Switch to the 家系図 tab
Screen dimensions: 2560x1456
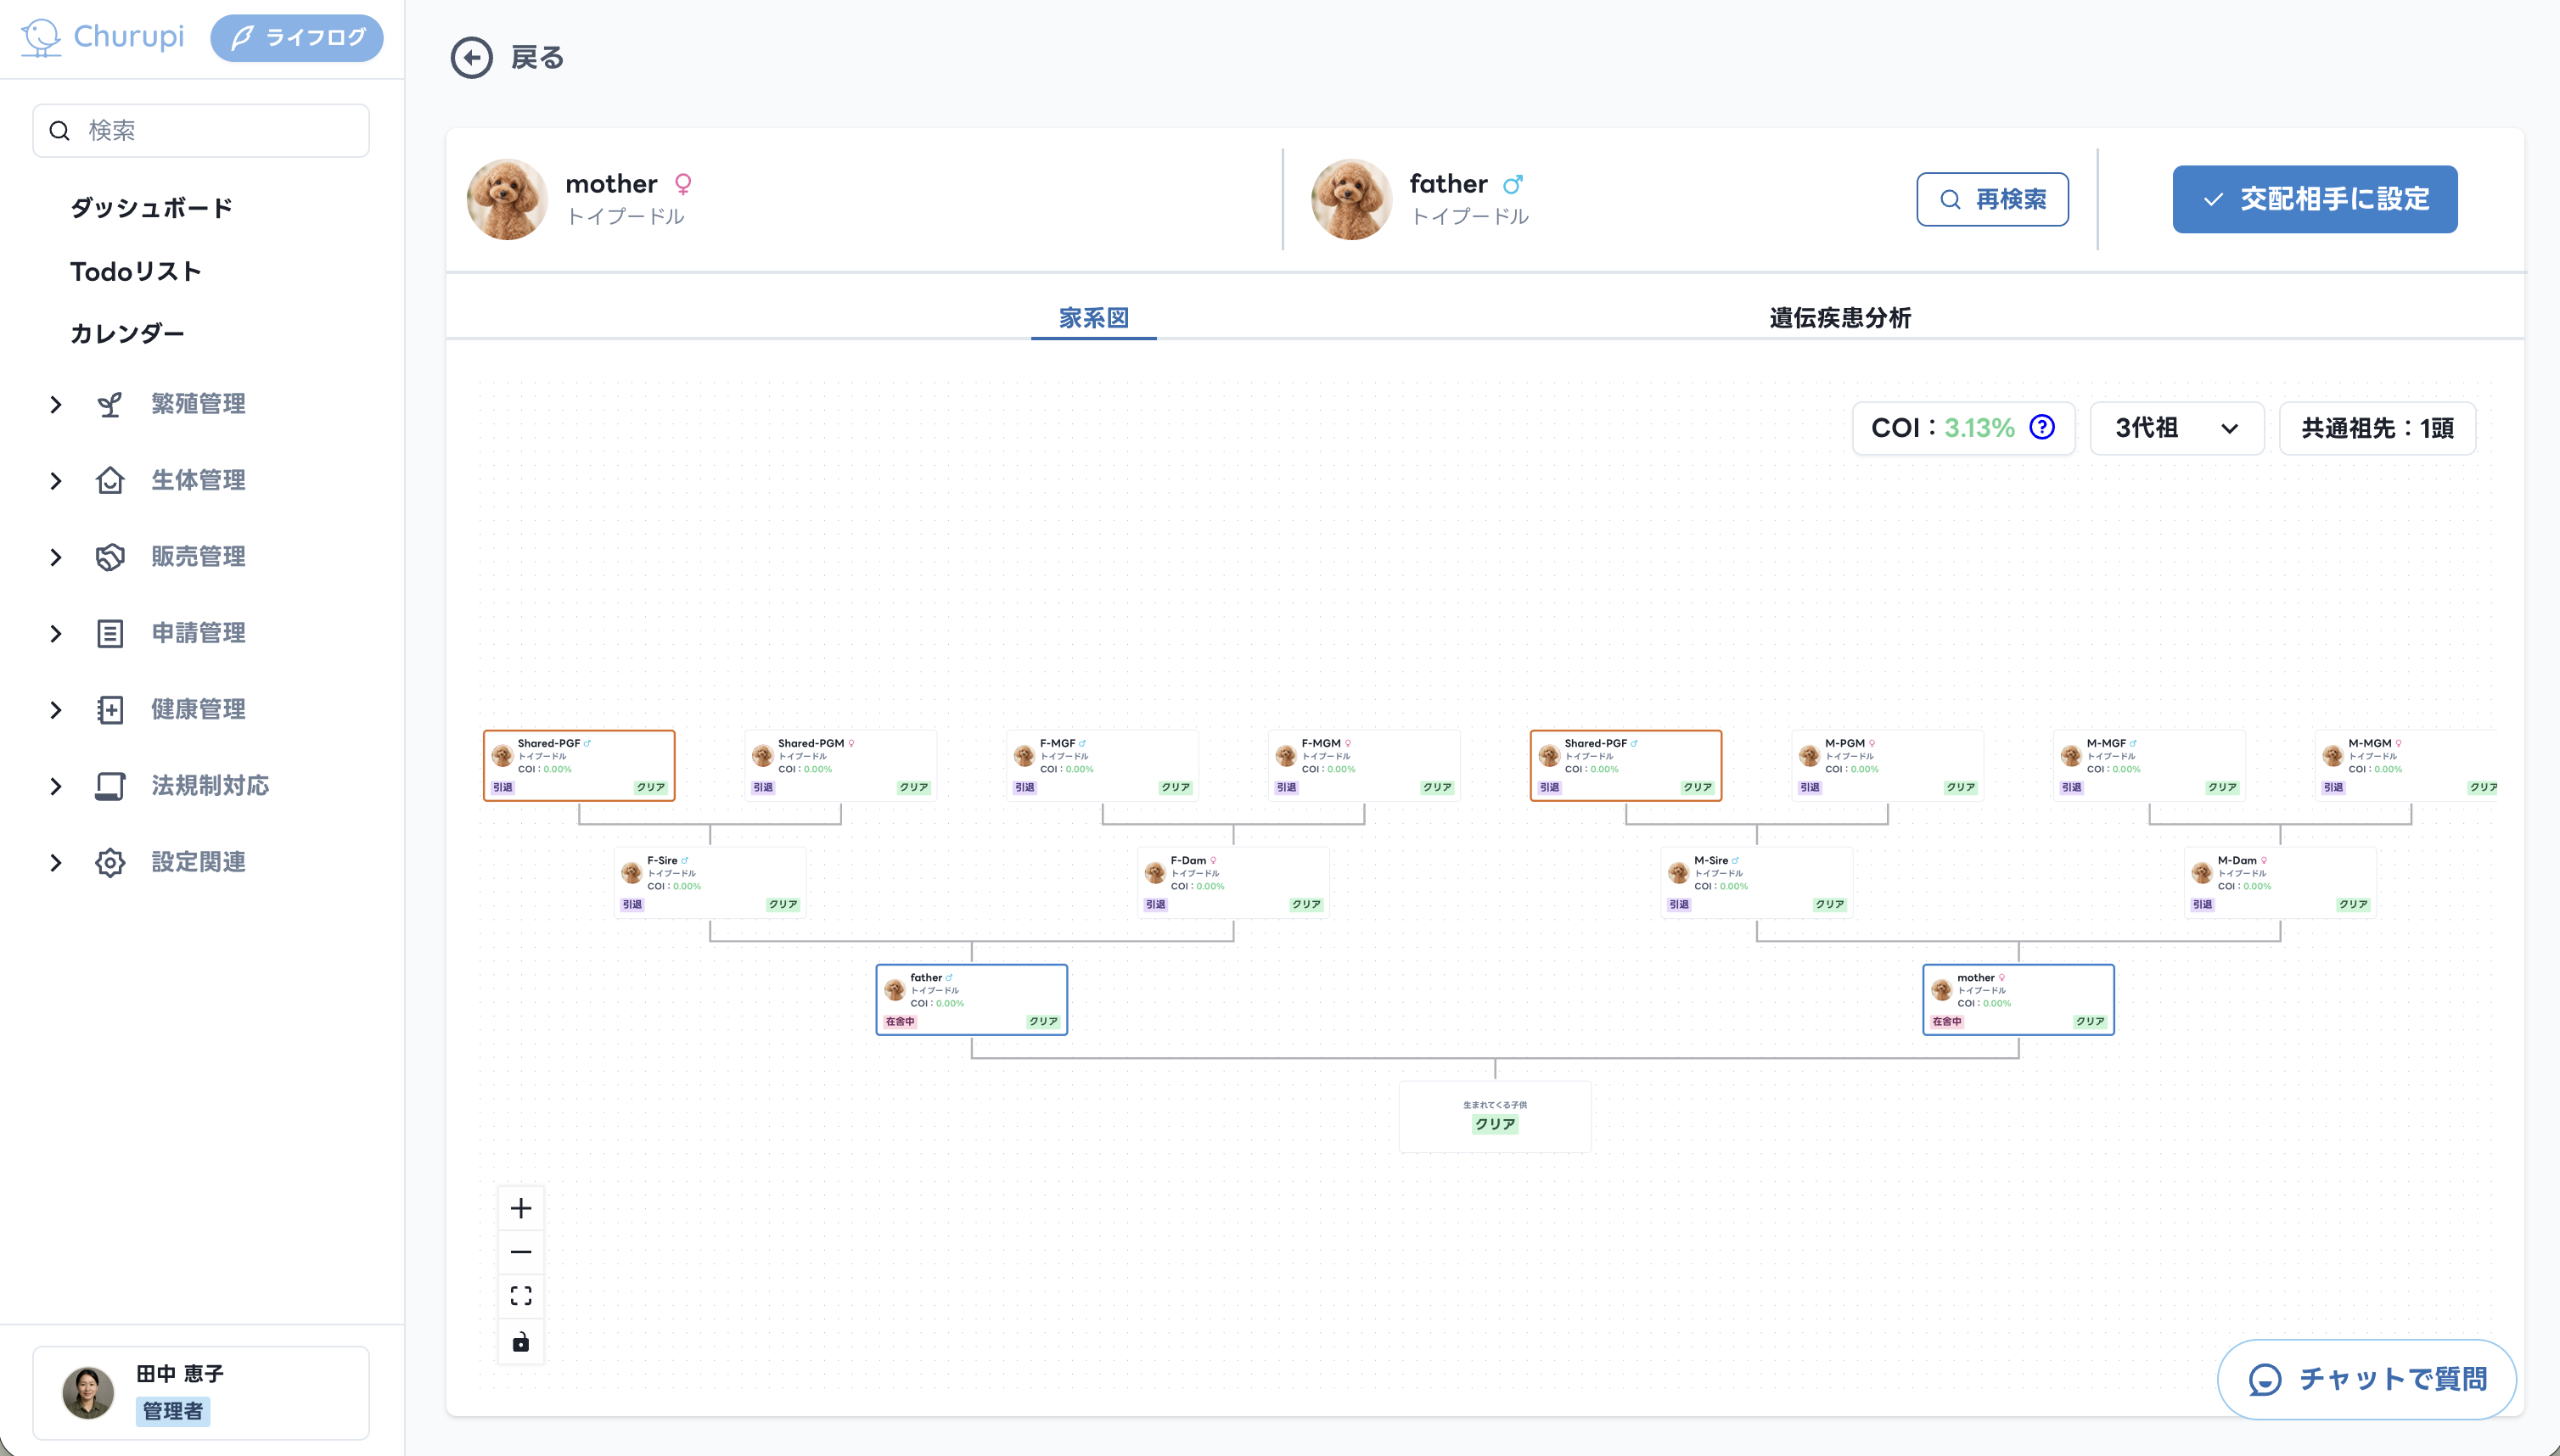click(1093, 318)
